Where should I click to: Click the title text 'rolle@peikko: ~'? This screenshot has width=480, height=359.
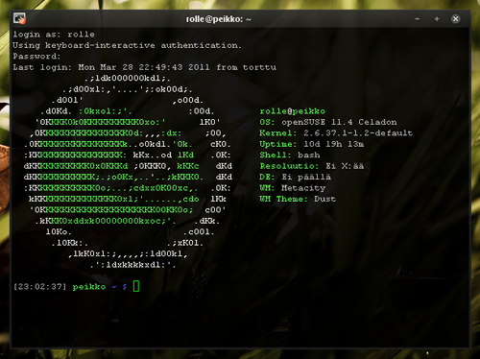(219, 19)
